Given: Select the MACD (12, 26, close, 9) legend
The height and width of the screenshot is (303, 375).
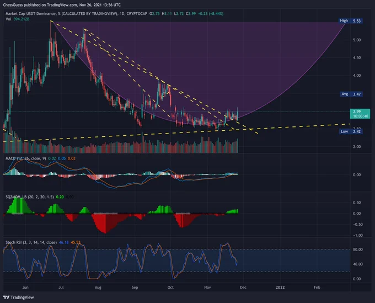Looking at the screenshot, I should pyautogui.click(x=26, y=158).
